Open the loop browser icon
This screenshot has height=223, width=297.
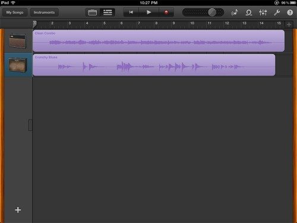pos(248,12)
